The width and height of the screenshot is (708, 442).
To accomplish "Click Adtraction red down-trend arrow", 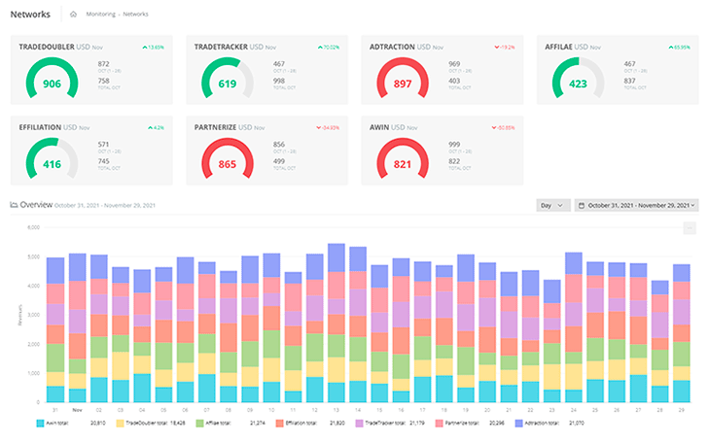I will coord(497,48).
